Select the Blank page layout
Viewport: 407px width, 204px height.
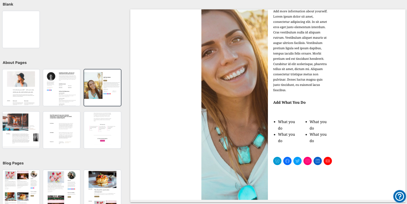(21, 29)
